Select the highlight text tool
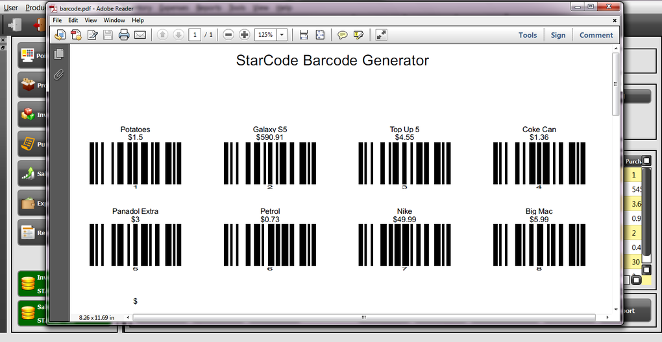662x342 pixels. [358, 35]
